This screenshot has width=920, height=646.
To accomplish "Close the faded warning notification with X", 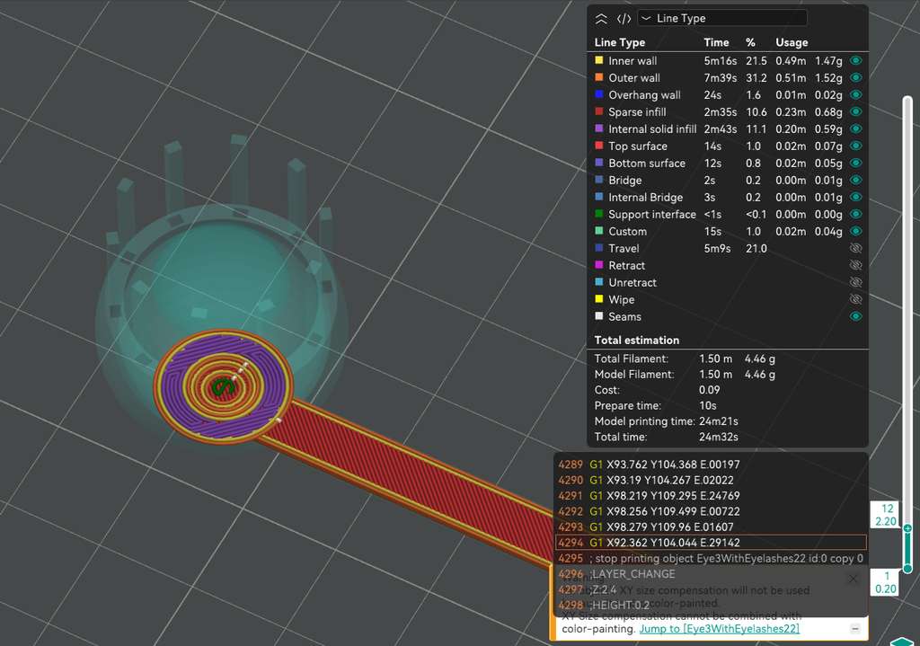I will [854, 580].
